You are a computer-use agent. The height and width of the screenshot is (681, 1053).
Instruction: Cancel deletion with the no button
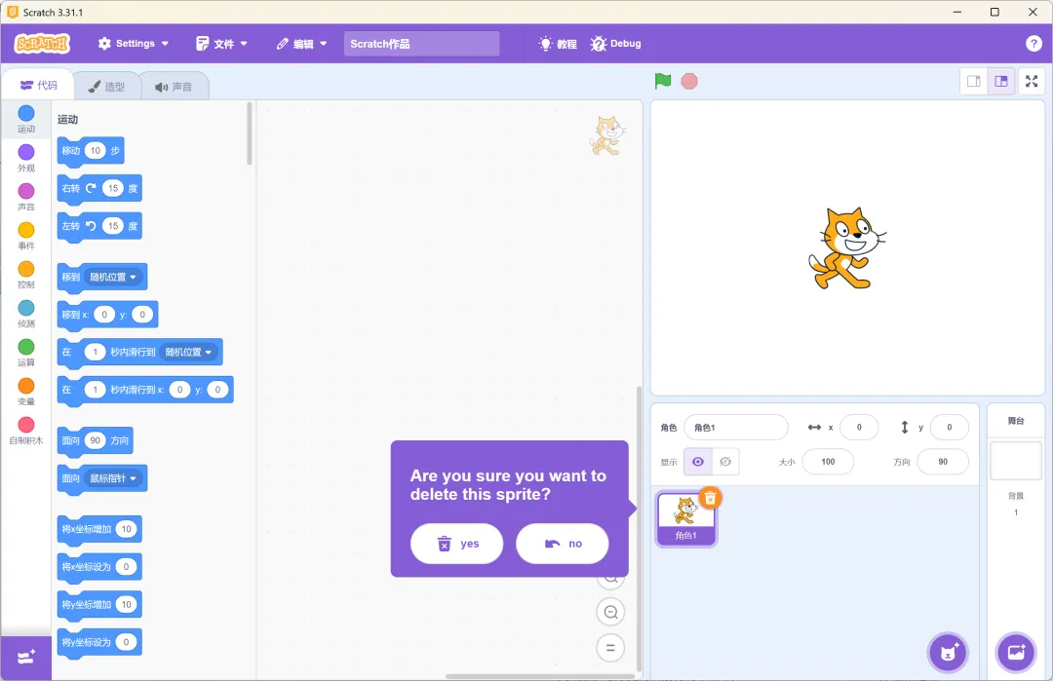pos(563,544)
